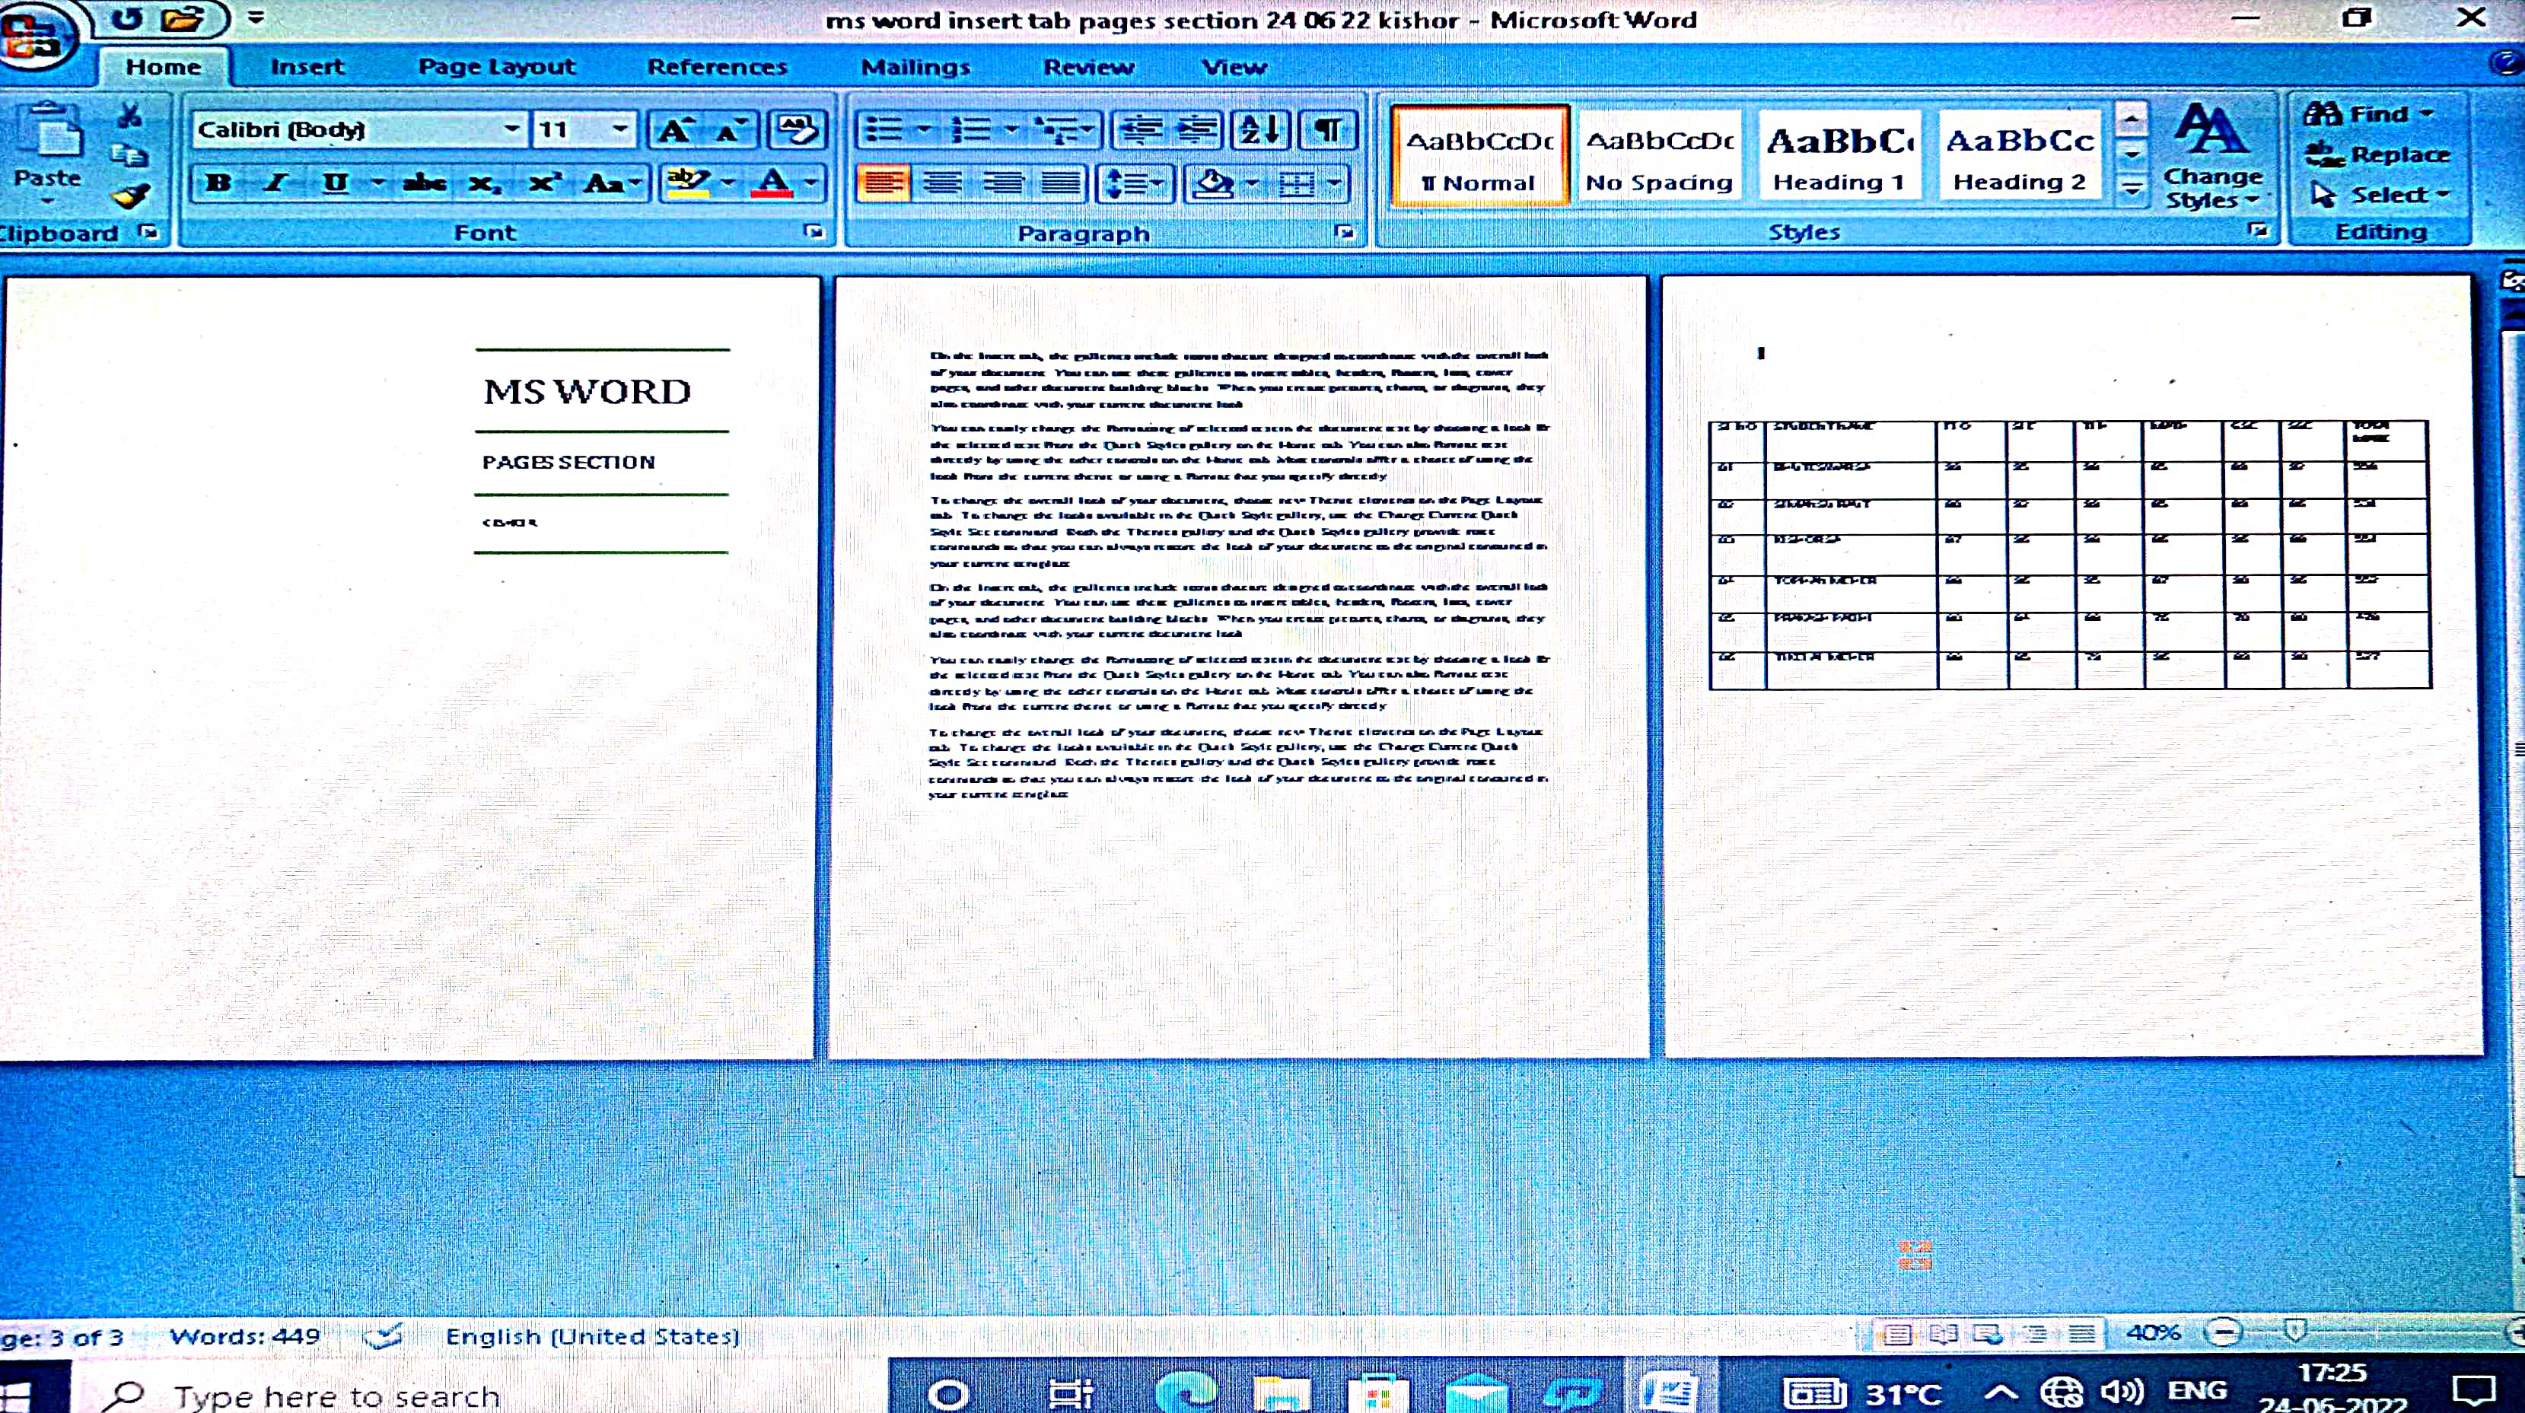Click the Format Painter brush icon
The height and width of the screenshot is (1413, 2525).
[x=129, y=197]
